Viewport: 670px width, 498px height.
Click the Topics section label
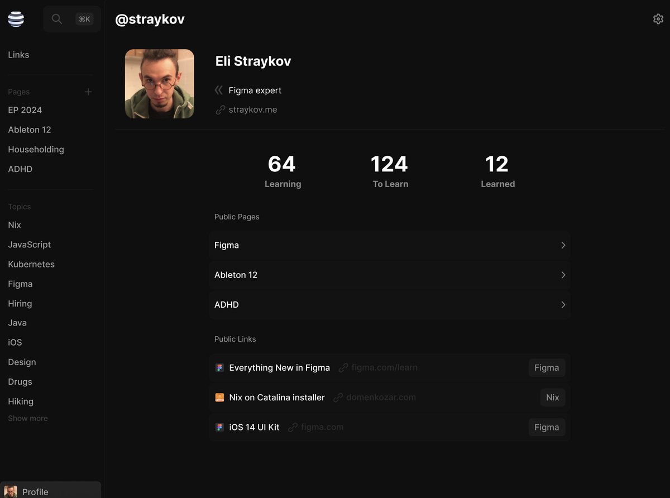click(x=20, y=207)
